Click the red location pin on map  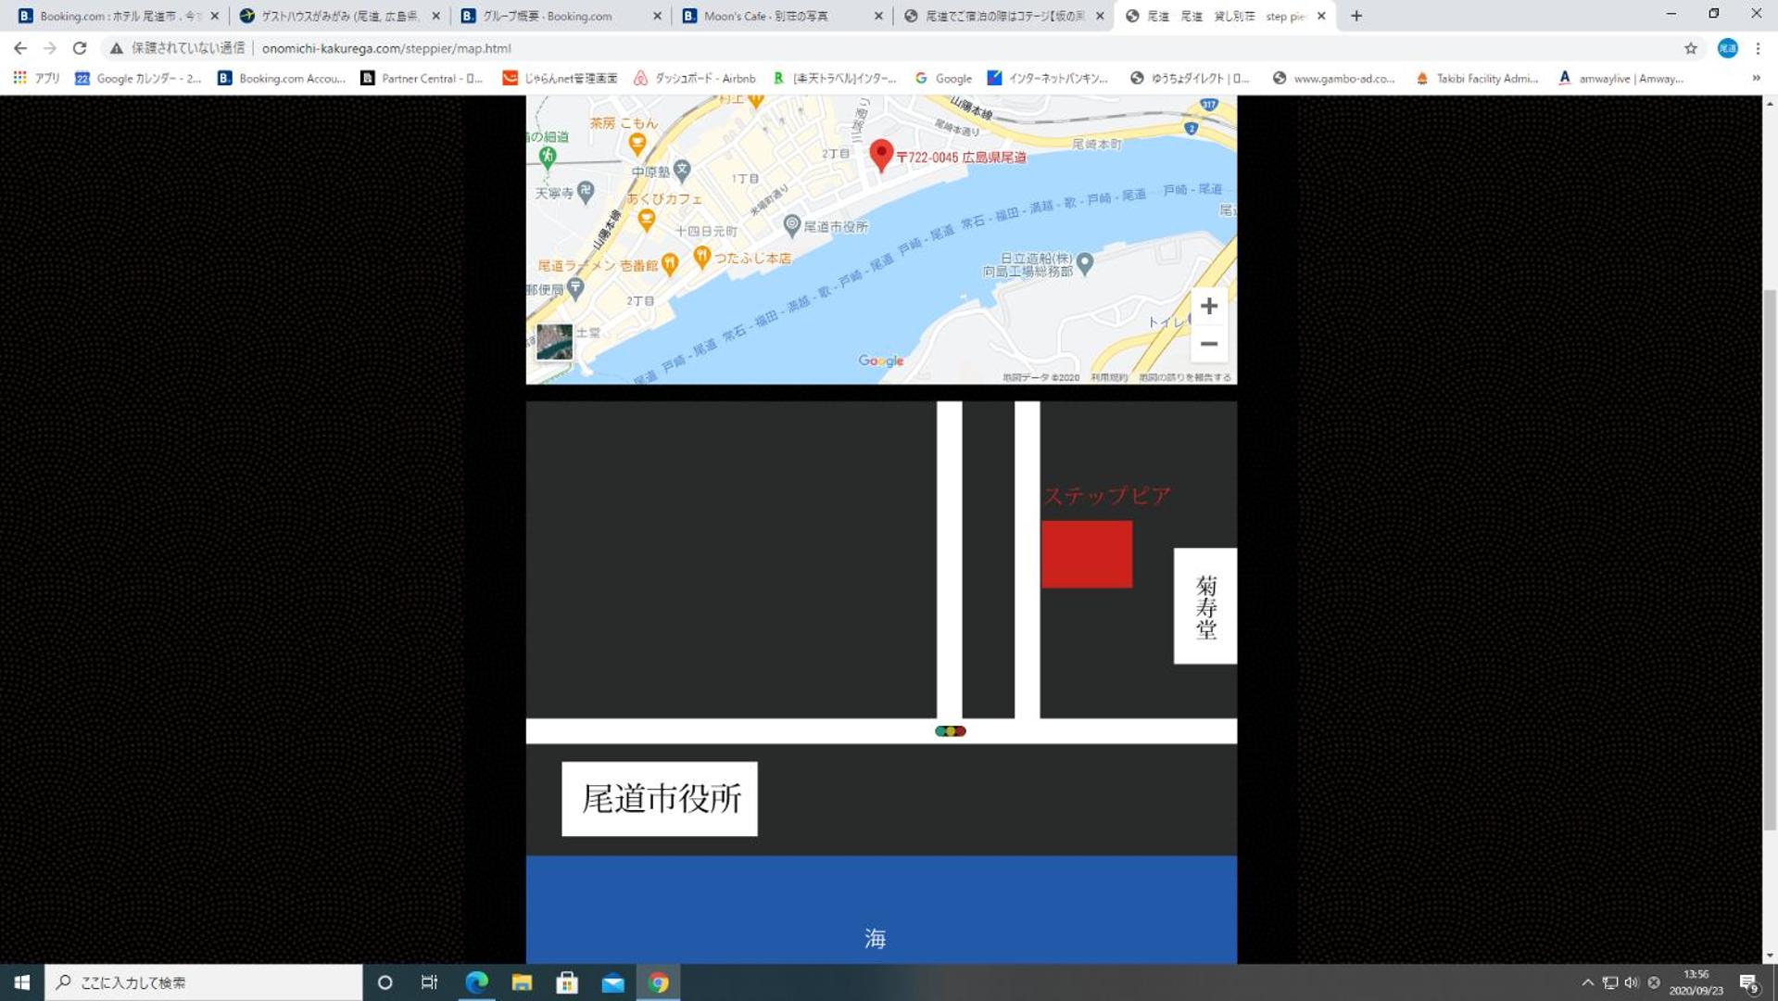point(881,155)
